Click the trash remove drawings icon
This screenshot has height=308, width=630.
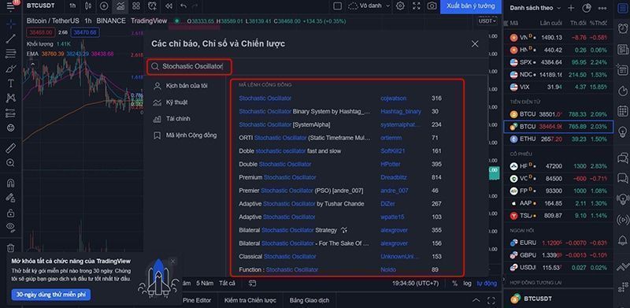[x=11, y=247]
